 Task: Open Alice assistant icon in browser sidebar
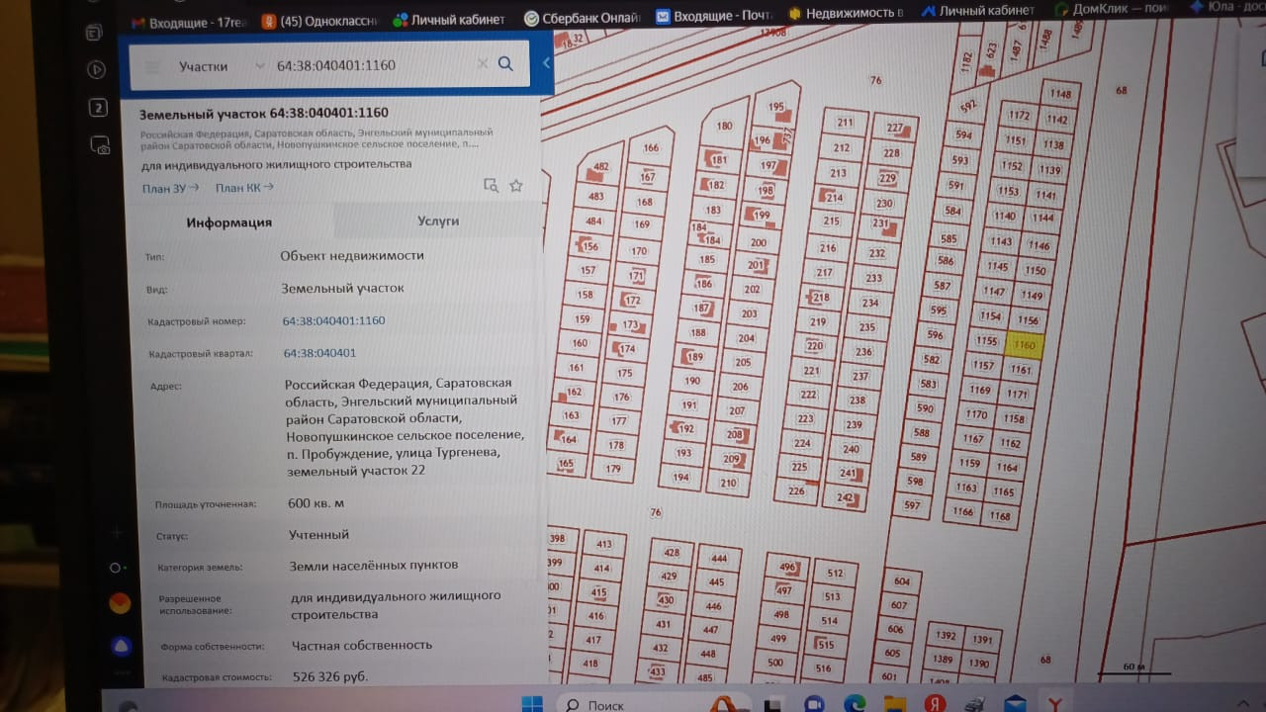[121, 647]
